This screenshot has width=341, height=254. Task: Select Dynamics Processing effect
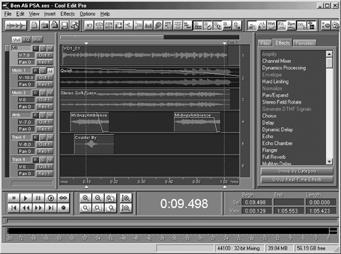[x=284, y=68]
